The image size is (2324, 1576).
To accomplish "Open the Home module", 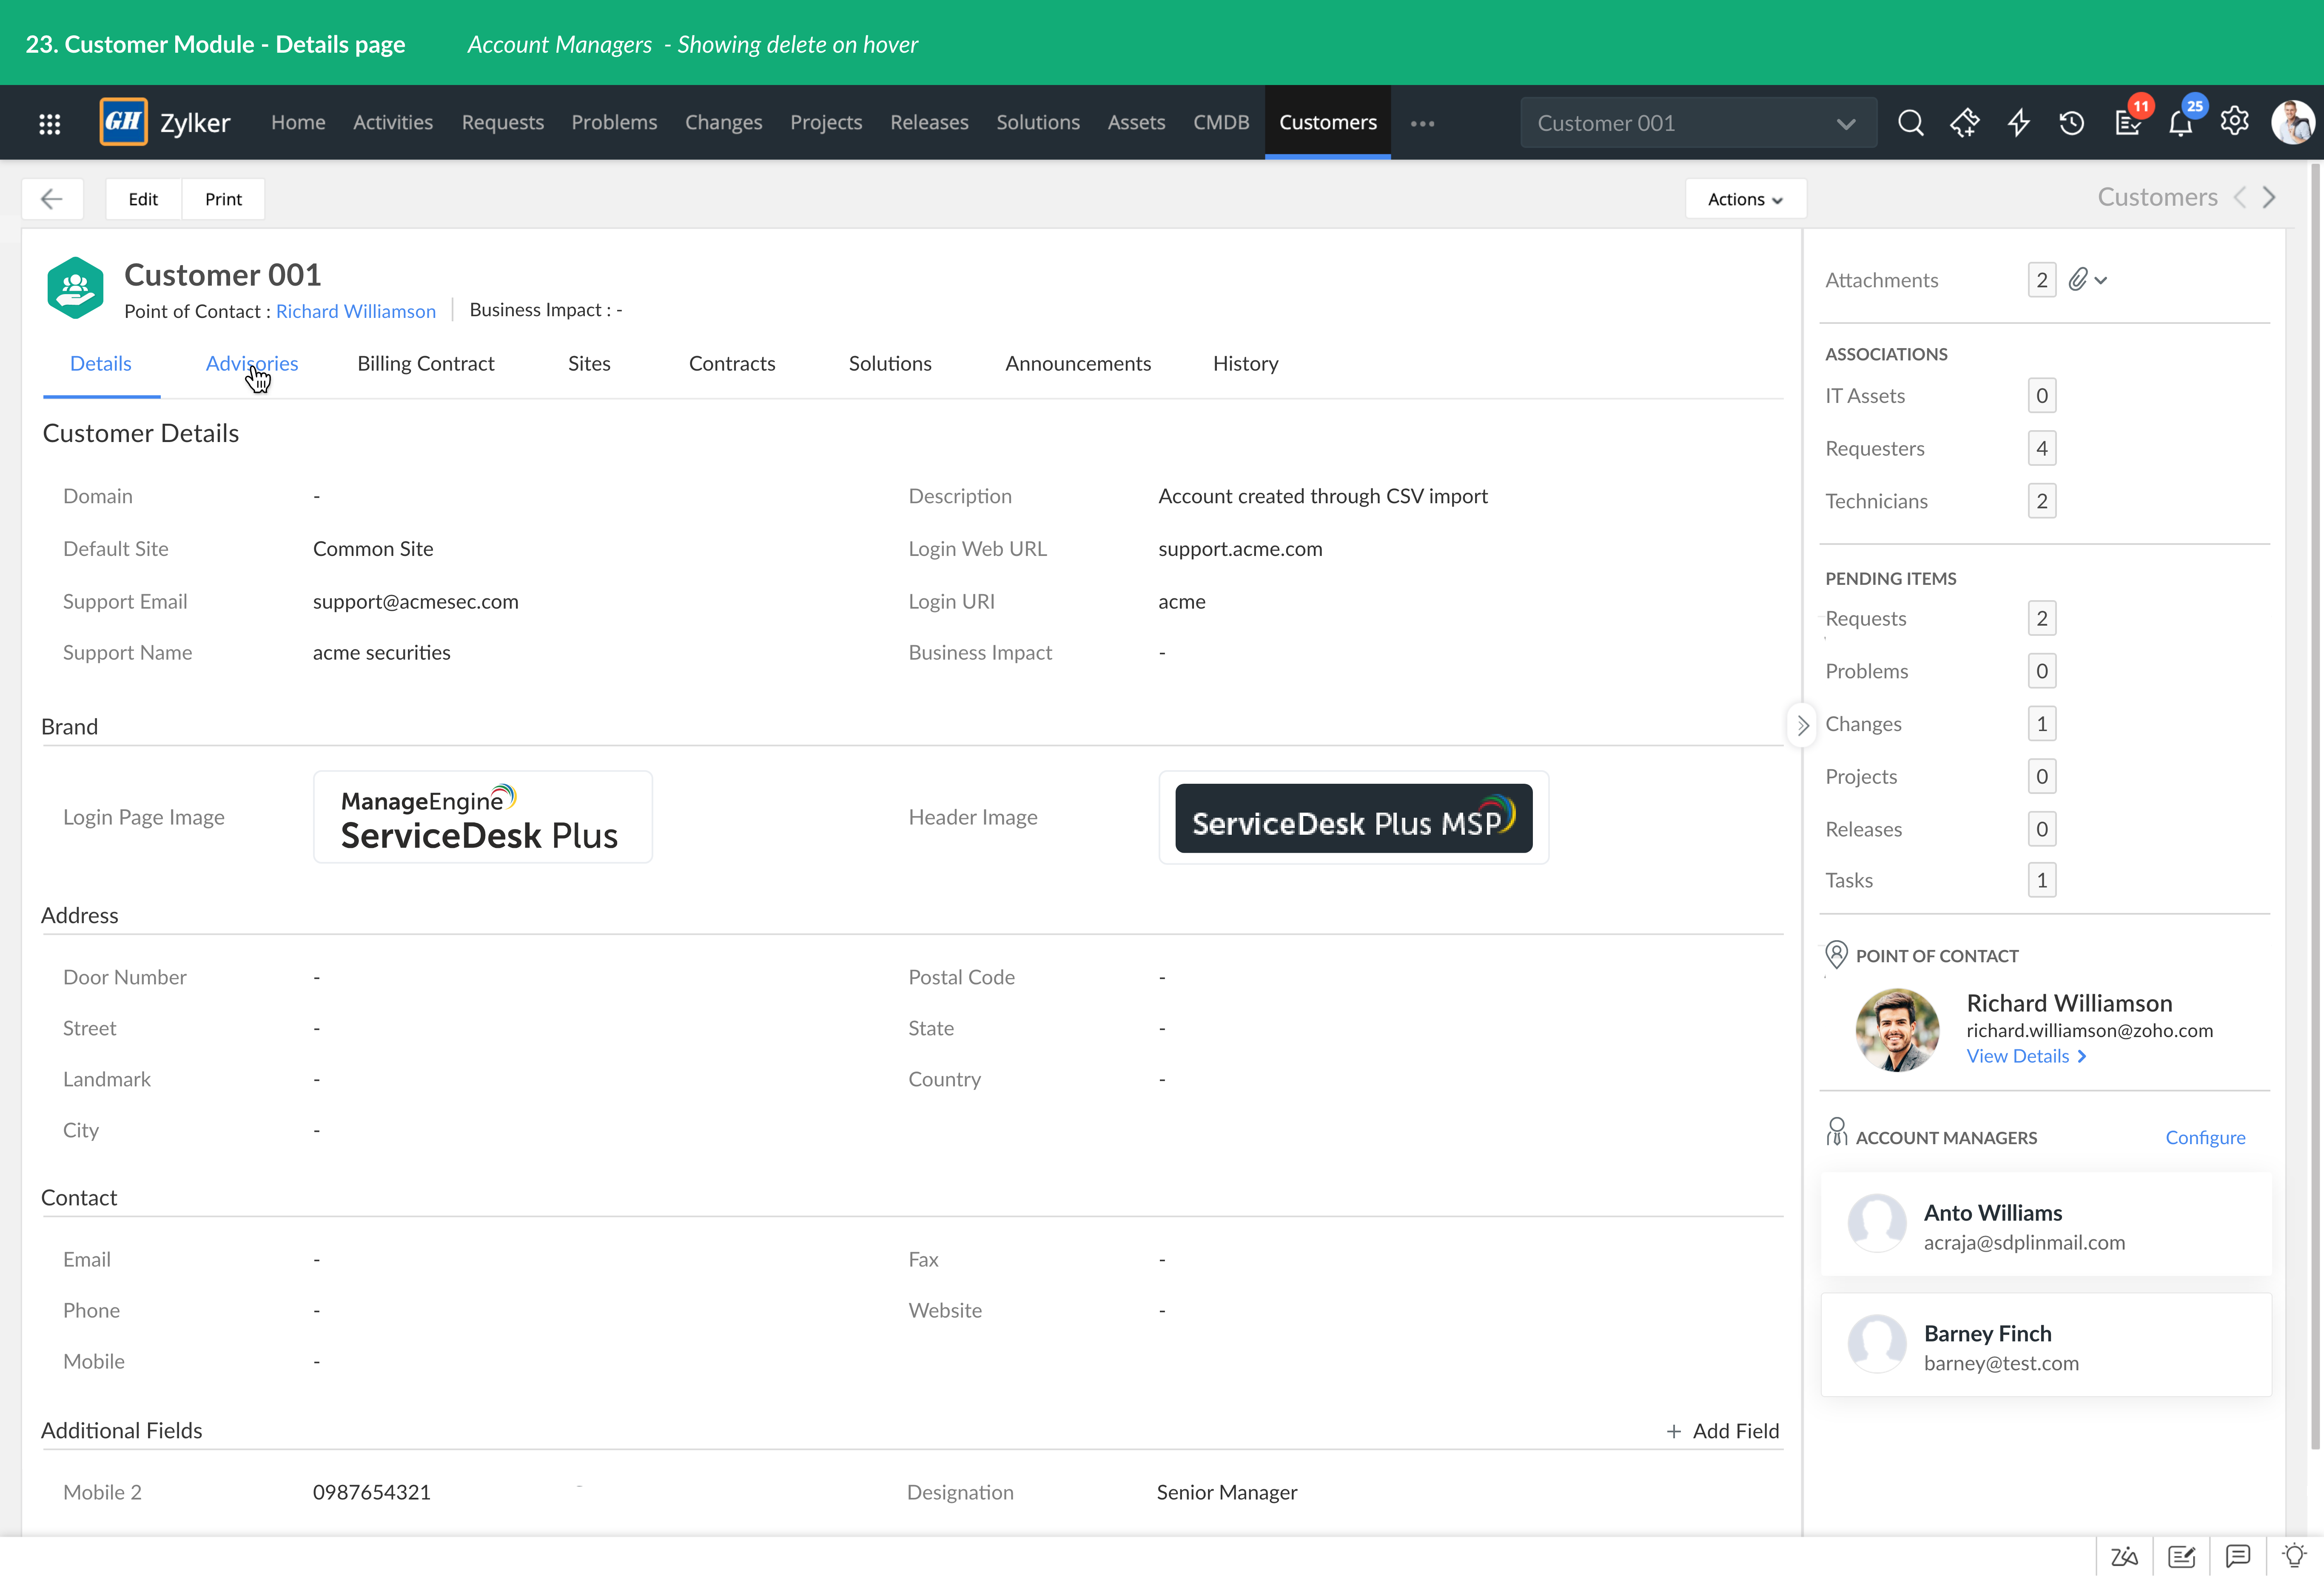I will (298, 123).
